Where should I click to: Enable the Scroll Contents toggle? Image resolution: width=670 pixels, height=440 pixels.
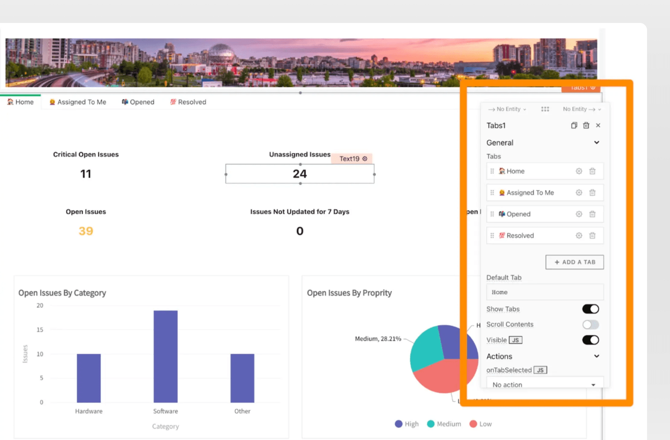(590, 324)
